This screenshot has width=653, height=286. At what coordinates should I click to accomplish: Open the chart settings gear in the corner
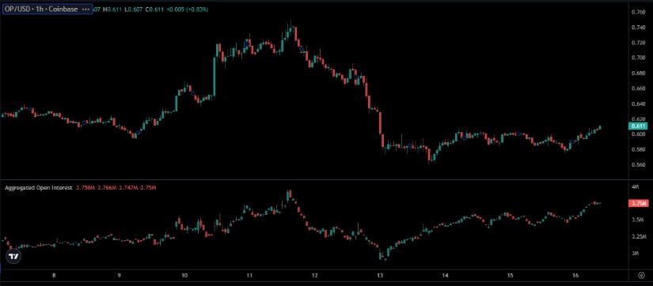(x=642, y=275)
